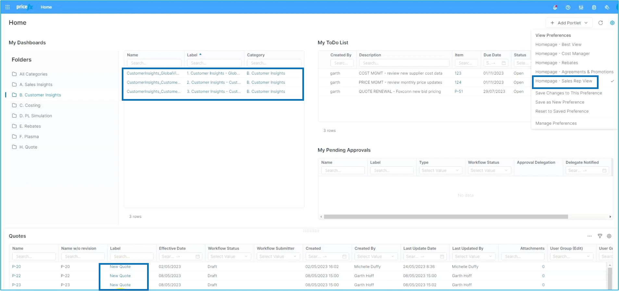This screenshot has height=291, width=619.
Task: Open the database icon in top bar
Action: point(594,7)
